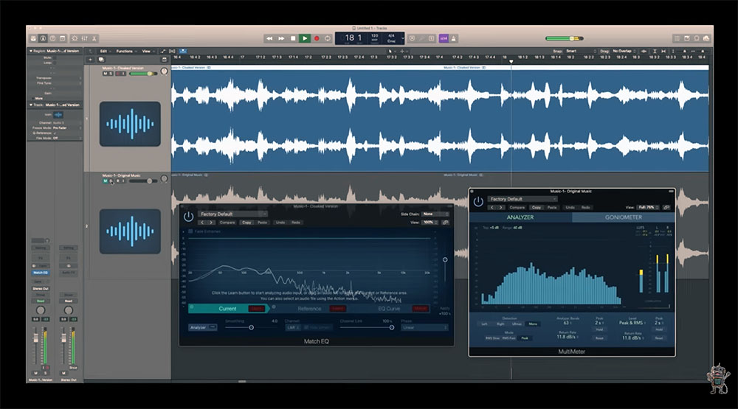Viewport: 738px width, 409px height.
Task: Adjust Channel Link slider in Match EQ
Action: pyautogui.click(x=367, y=327)
